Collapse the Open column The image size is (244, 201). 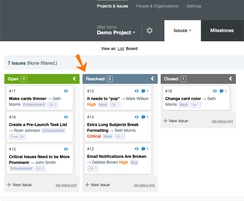click(74, 79)
